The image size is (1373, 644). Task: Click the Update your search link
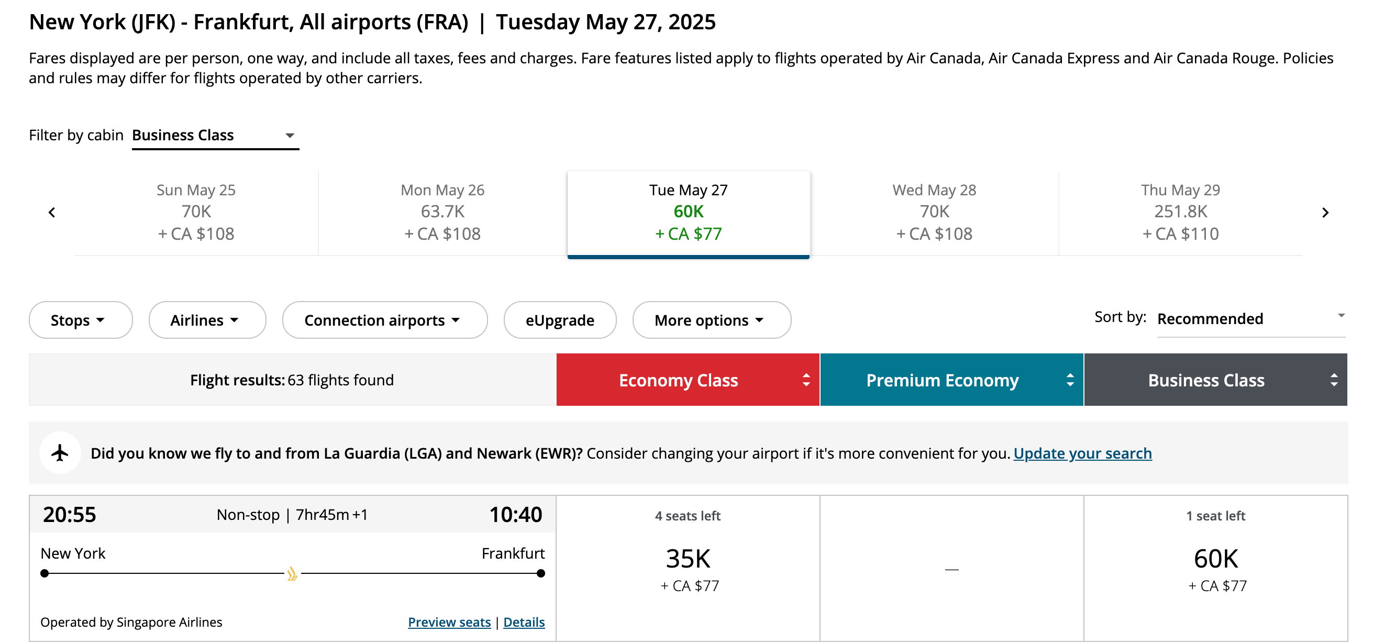(x=1082, y=453)
